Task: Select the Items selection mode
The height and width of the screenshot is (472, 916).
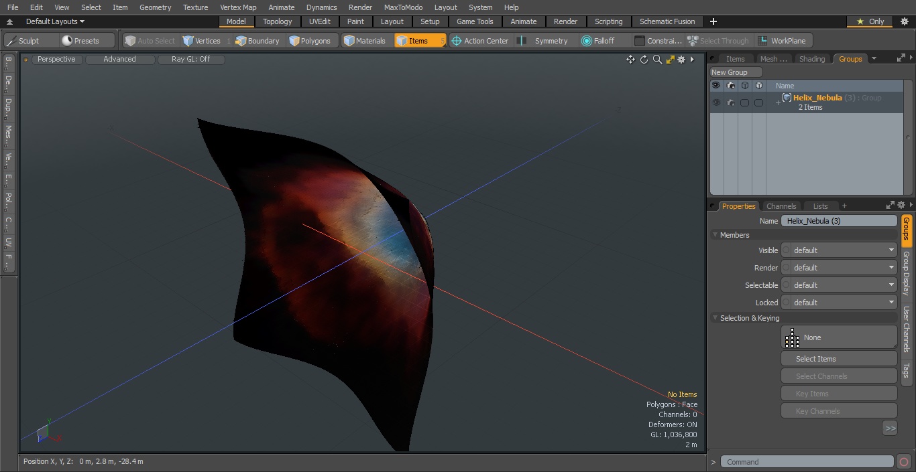Action: [420, 41]
